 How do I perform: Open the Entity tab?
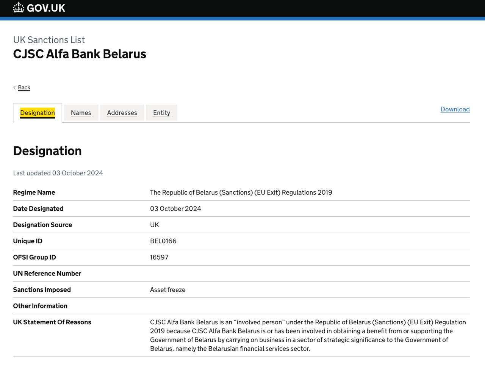(x=161, y=113)
